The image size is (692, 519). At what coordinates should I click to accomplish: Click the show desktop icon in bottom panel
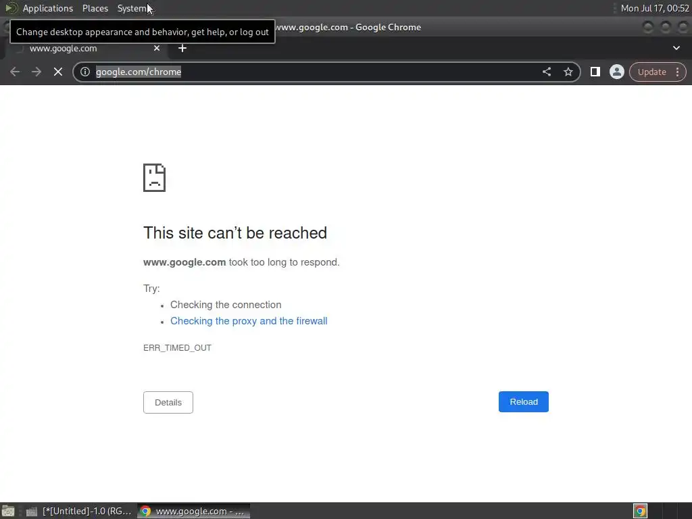point(8,511)
